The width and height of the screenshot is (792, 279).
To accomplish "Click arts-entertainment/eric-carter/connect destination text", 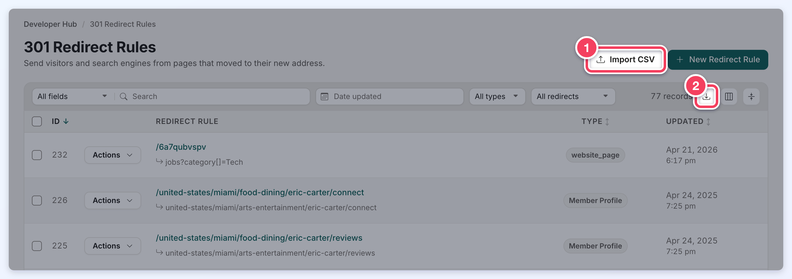I will tap(271, 208).
